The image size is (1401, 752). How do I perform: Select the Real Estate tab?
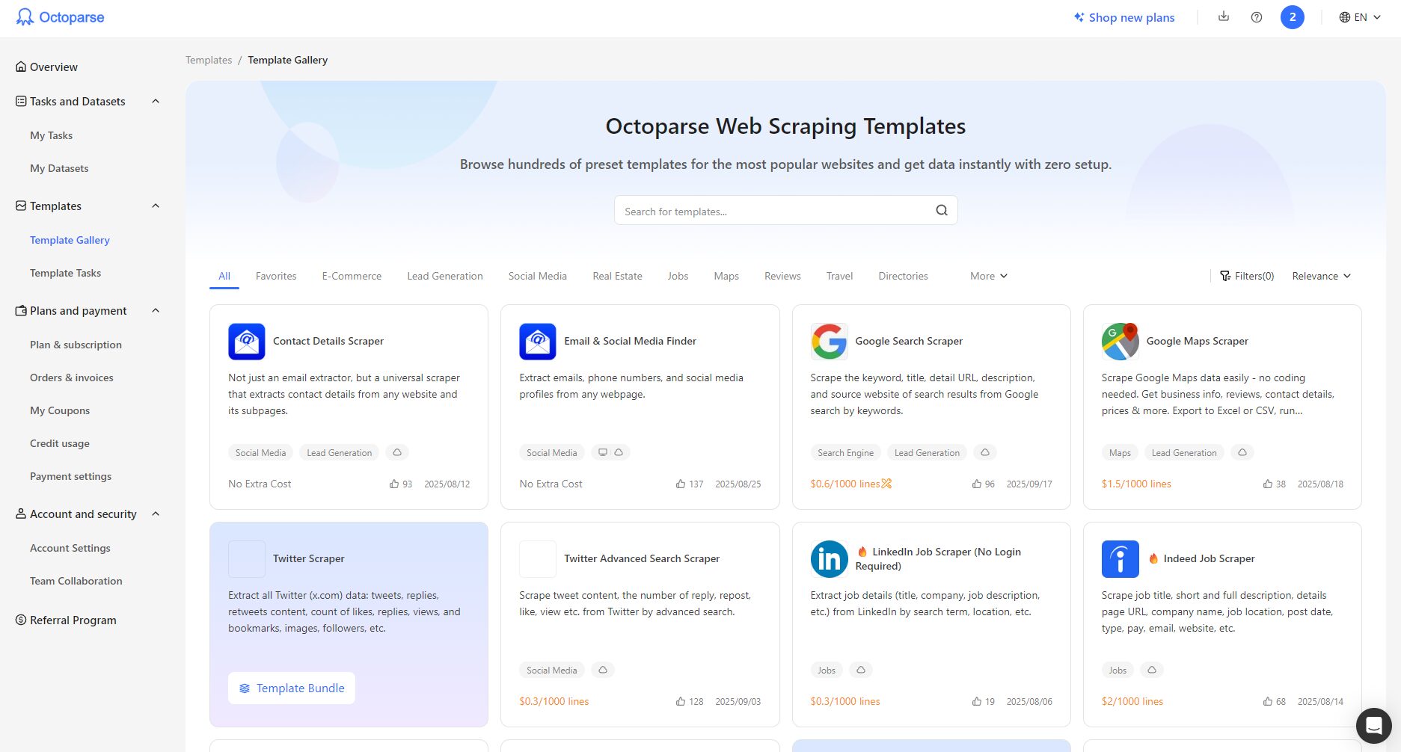click(x=617, y=276)
